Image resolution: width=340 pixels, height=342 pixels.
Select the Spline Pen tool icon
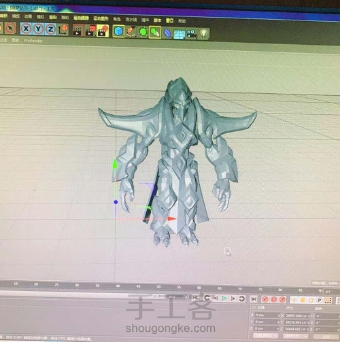pyautogui.click(x=131, y=31)
